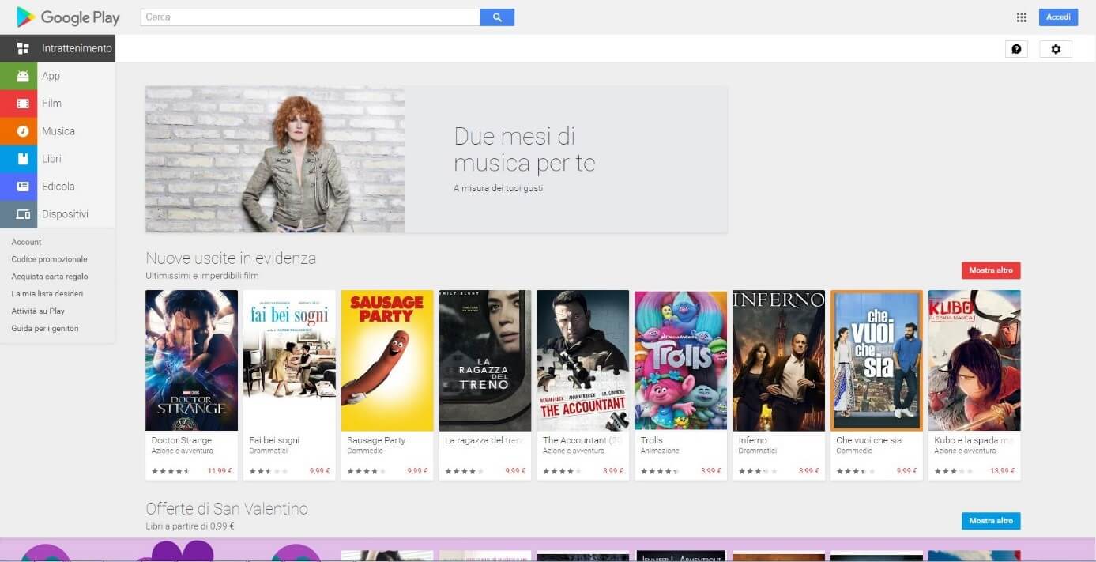
Task: Open the Google apps grid icon
Action: [x=1022, y=17]
